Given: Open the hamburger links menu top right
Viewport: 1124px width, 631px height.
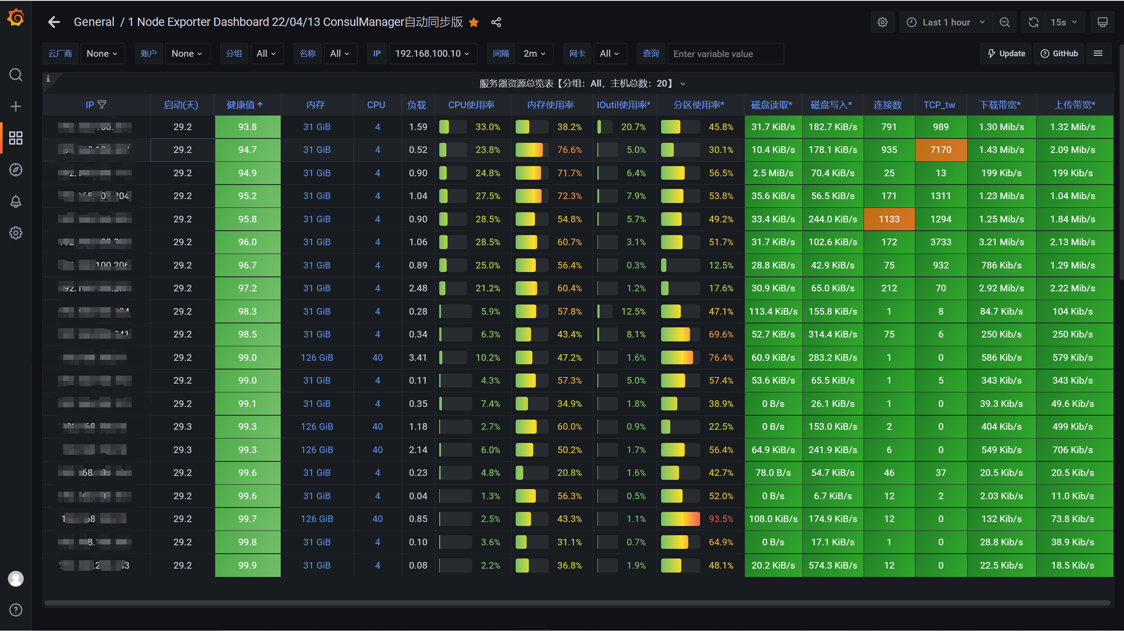Looking at the screenshot, I should [x=1098, y=54].
